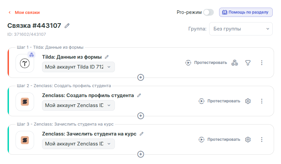Rename step Зачислить студента на курс

pyautogui.click(x=142, y=134)
